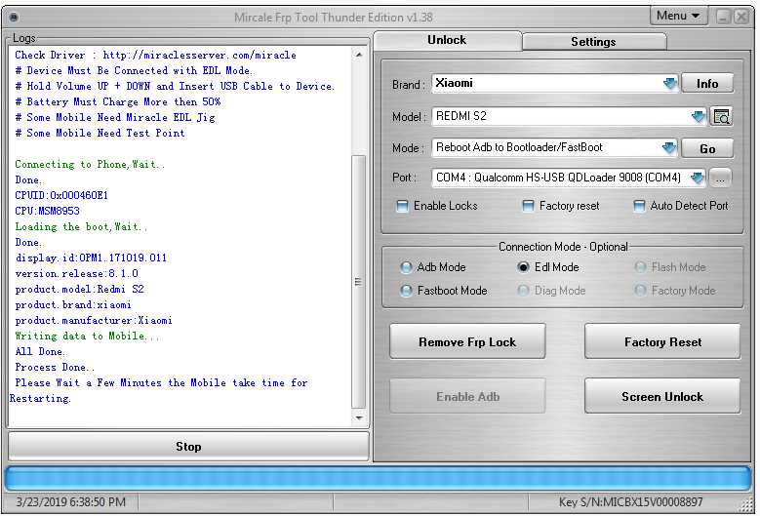760x516 pixels.
Task: Expand the Port dropdown arrow
Action: click(697, 178)
